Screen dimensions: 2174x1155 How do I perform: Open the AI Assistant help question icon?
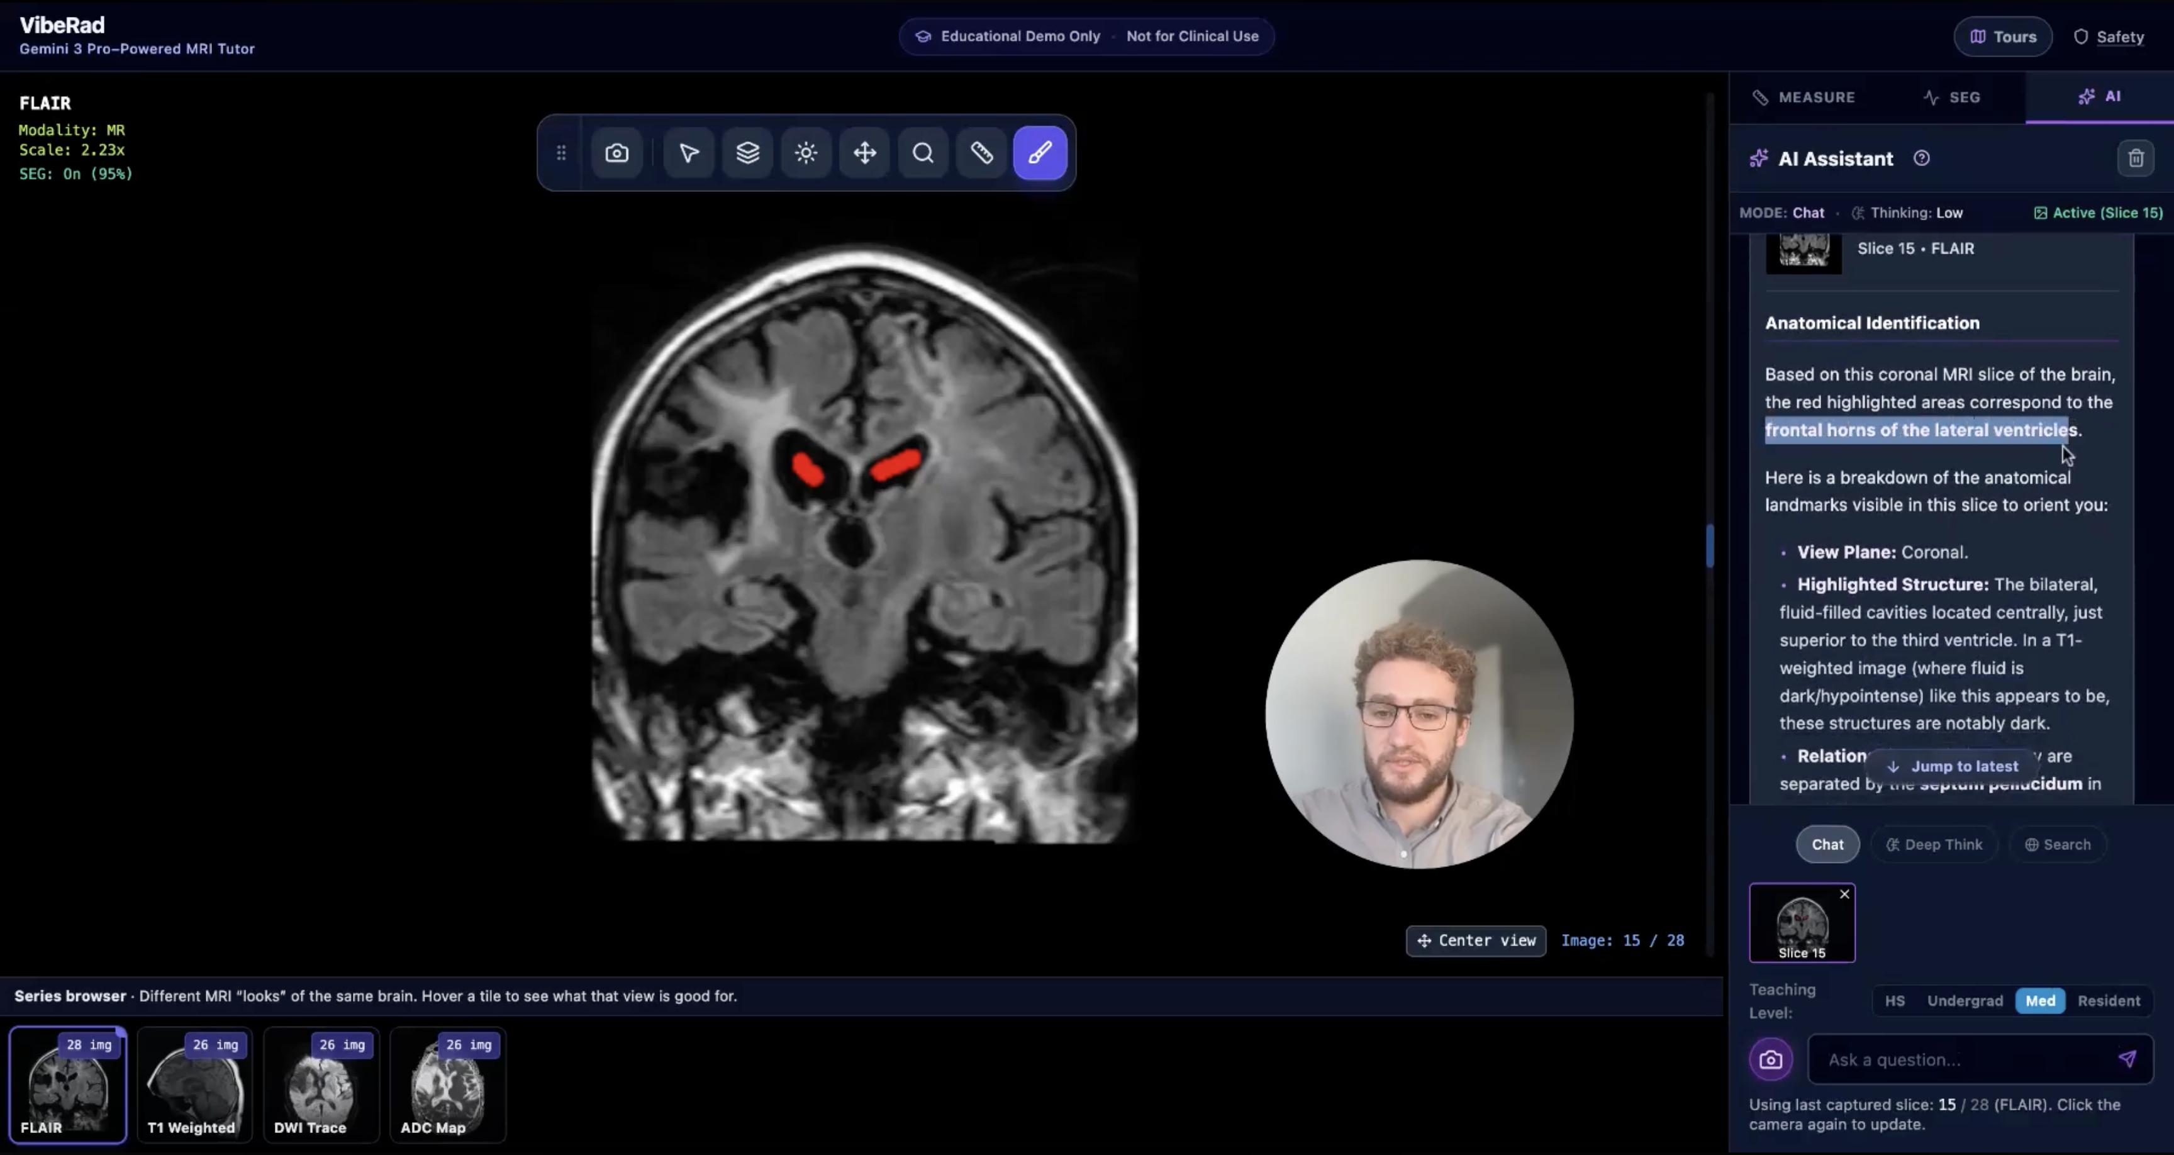[1922, 159]
